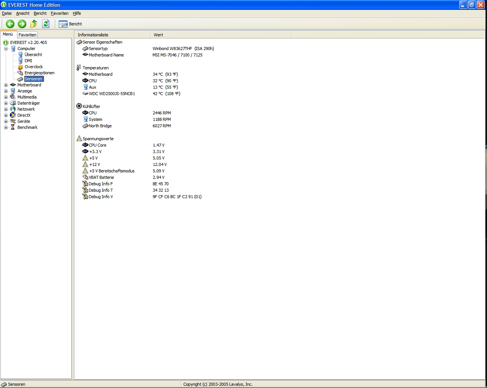Expand the Anzeige tree node
Viewport: 487px width, 388px height.
coord(6,91)
